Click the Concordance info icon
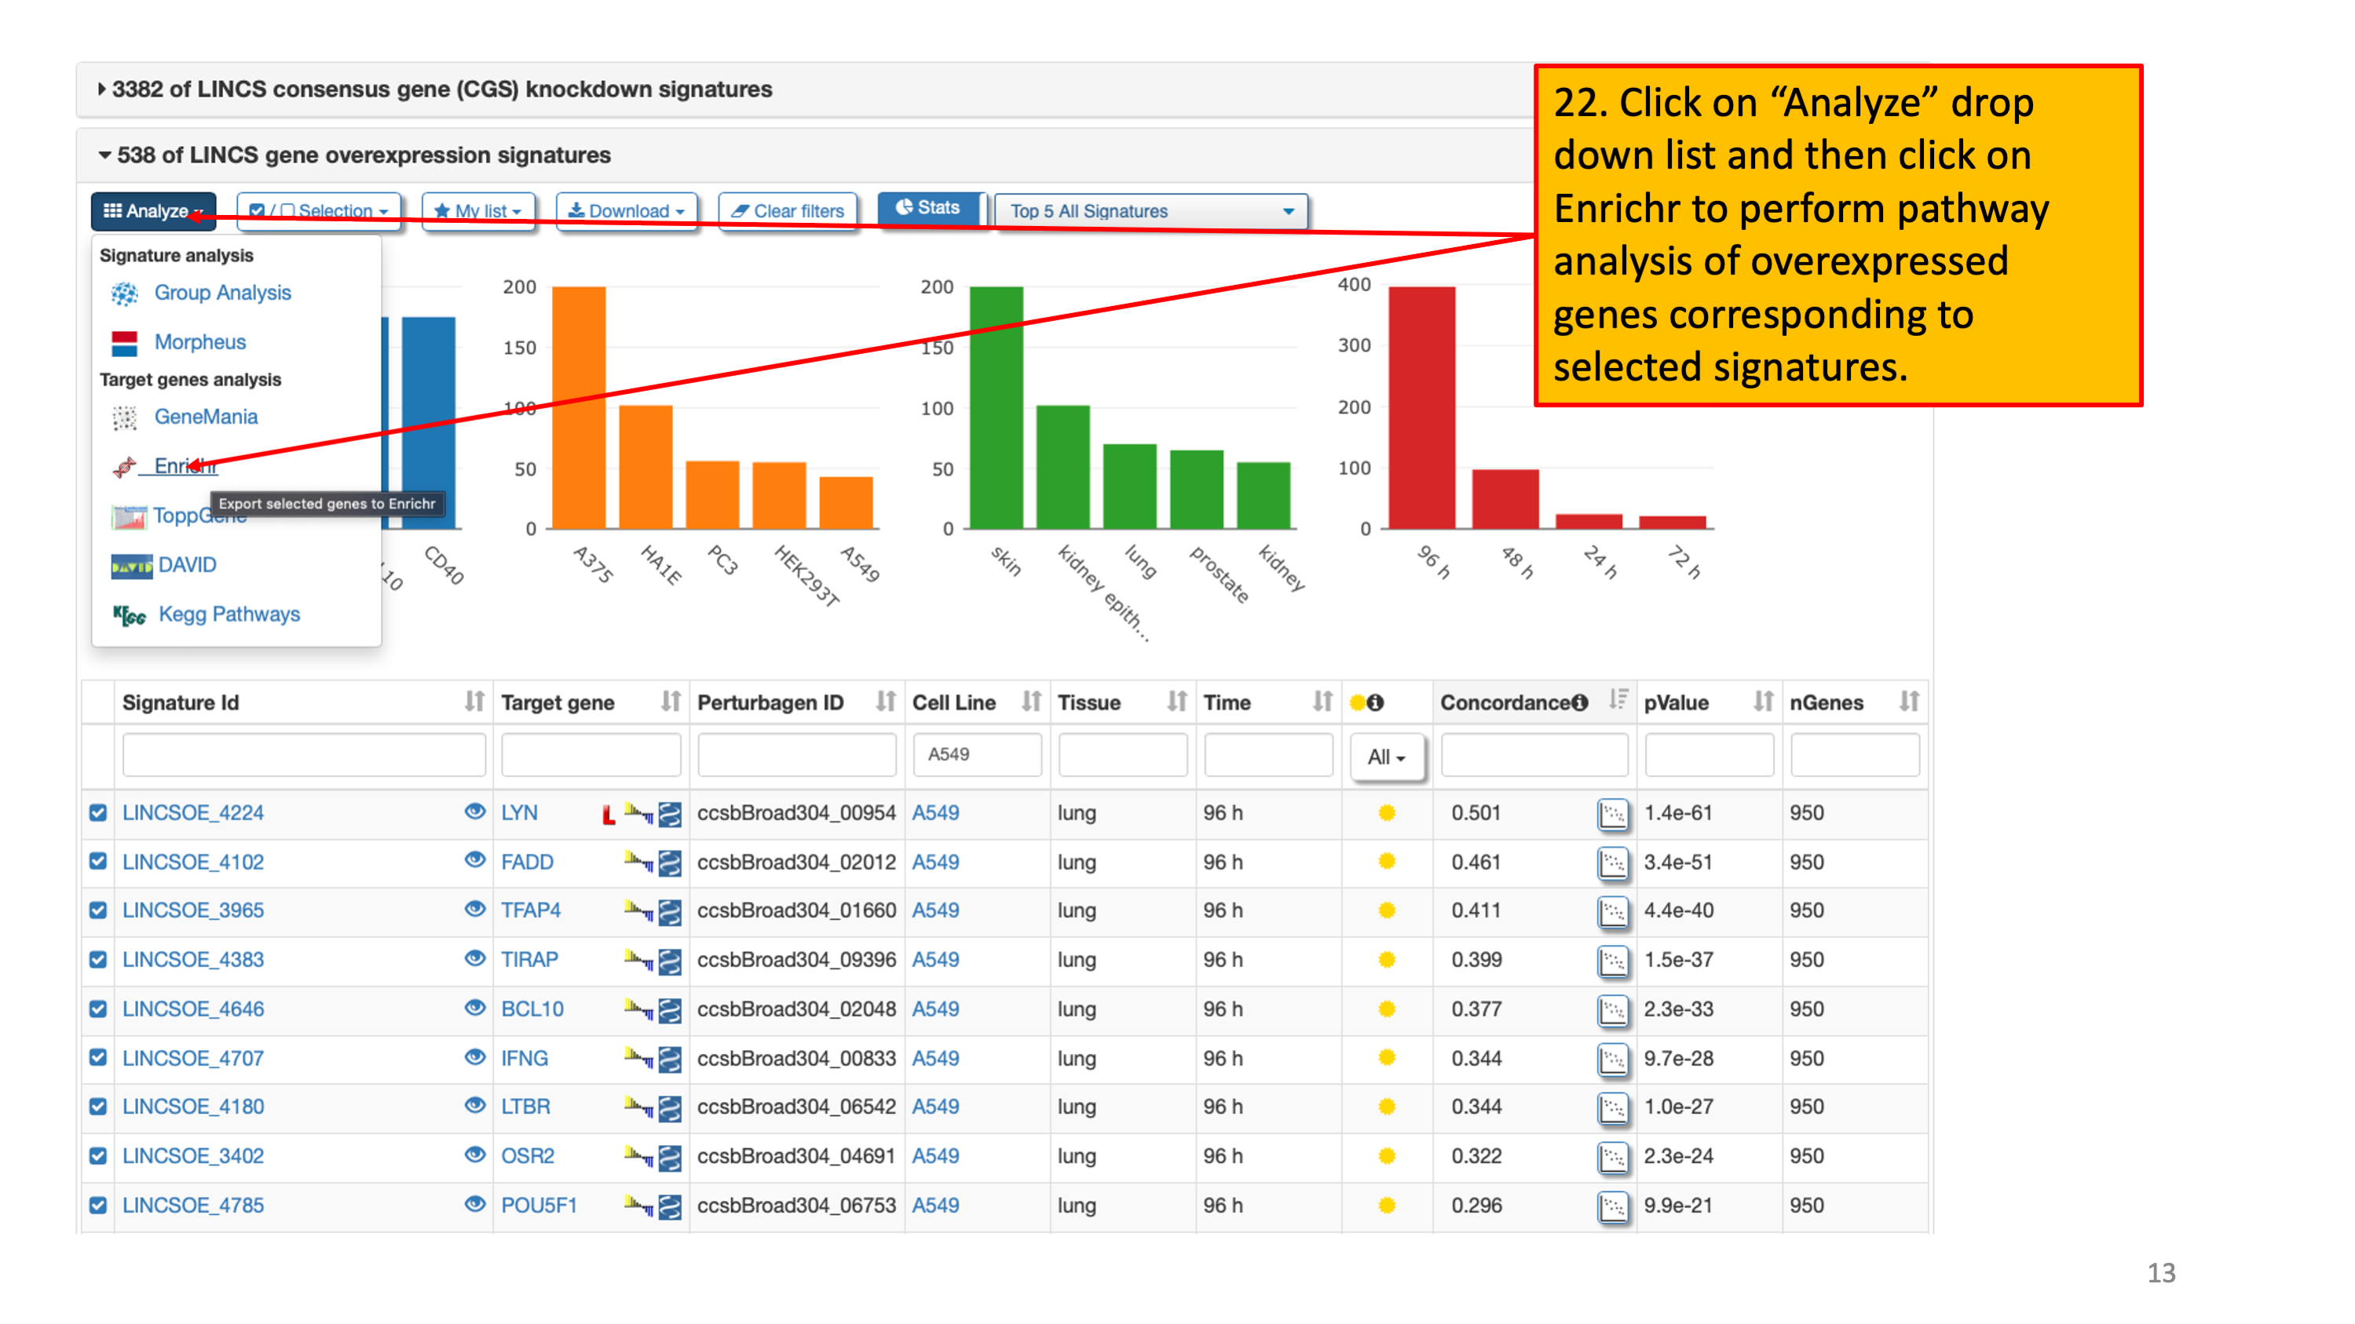Screen dimensions: 2355x1324 1579,702
